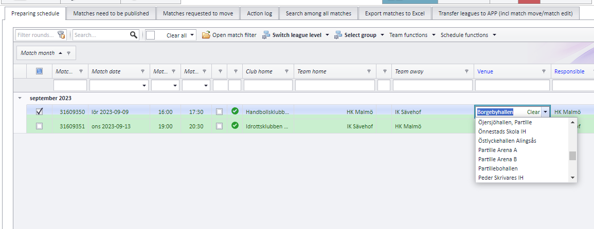
Task: Click the lör 2023-09-09 date cell
Action: [x=119, y=112]
